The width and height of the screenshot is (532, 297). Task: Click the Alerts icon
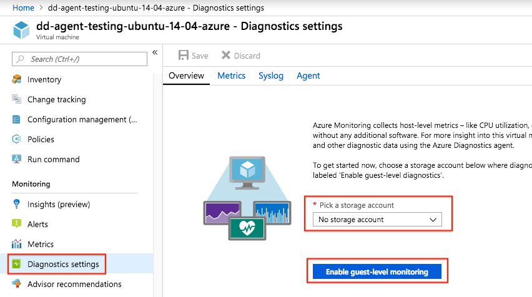click(16, 223)
